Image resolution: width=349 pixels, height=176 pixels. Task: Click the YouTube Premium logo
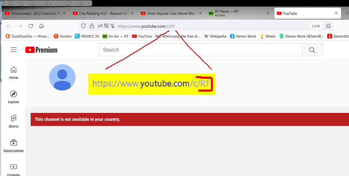click(x=41, y=50)
